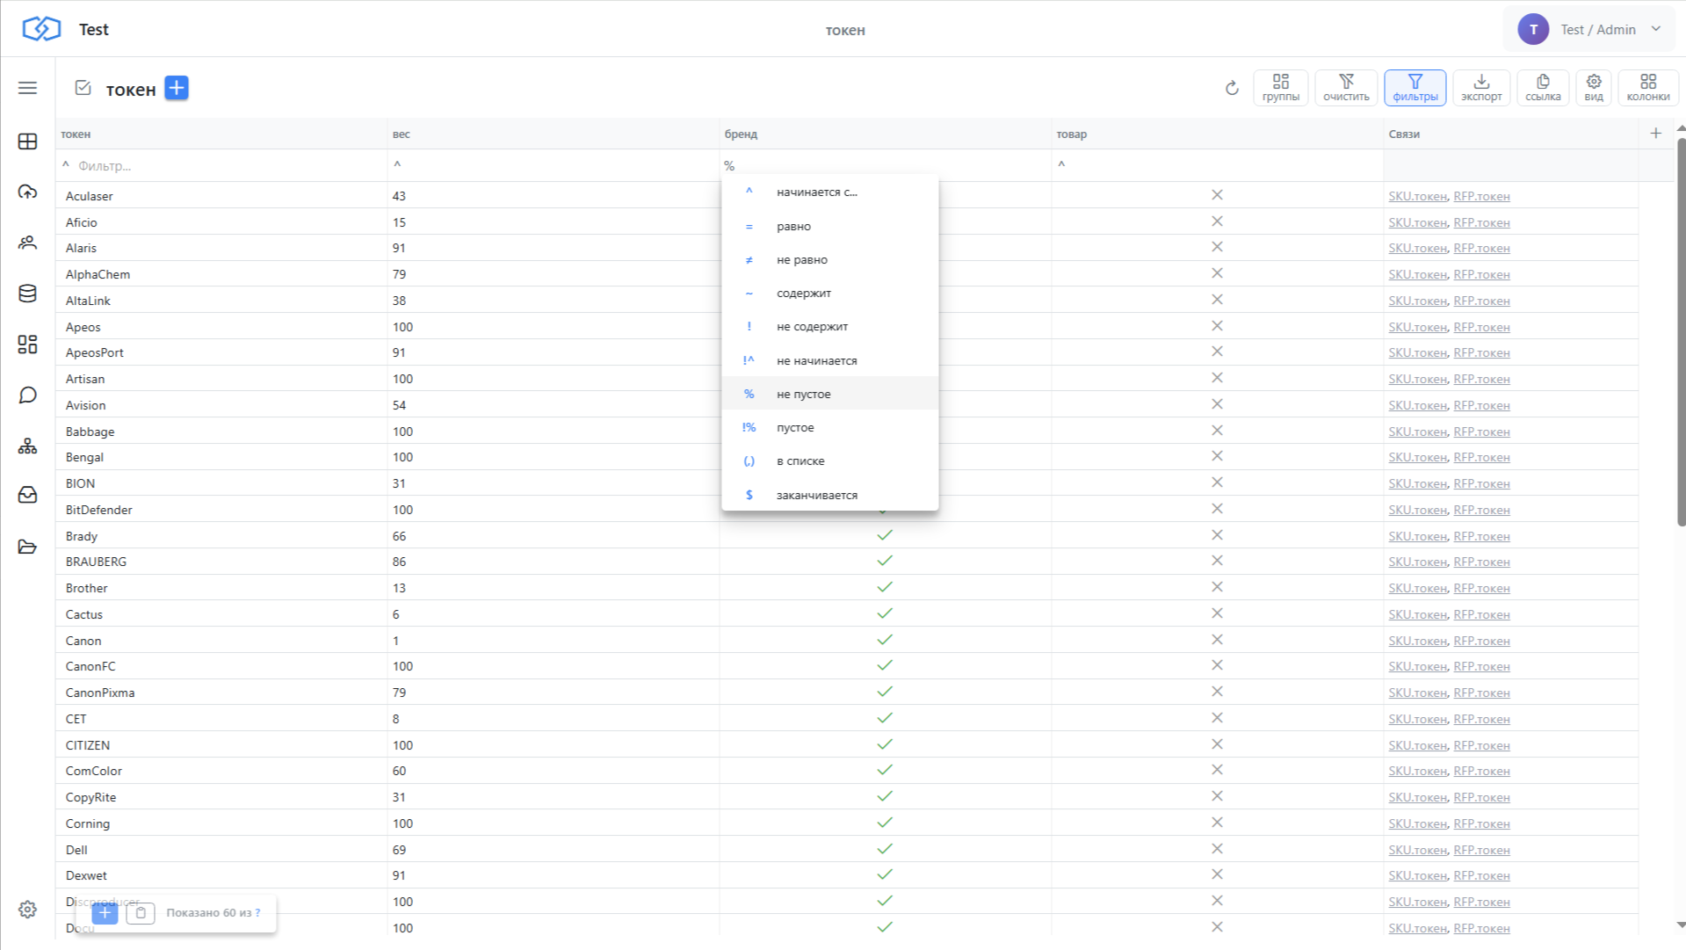Add a new column with header plus
This screenshot has width=1686, height=950.
pos(1656,134)
